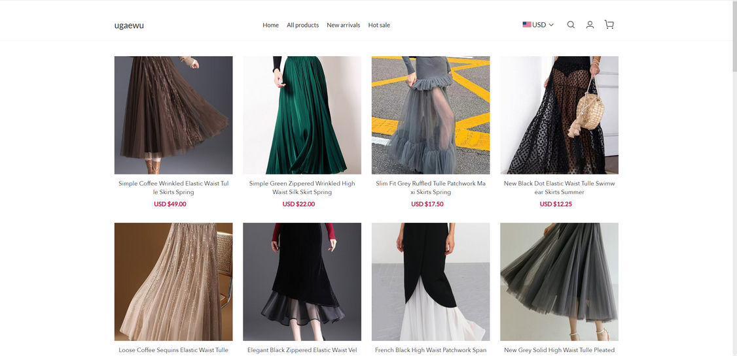Expand the USD currency dropdown
The width and height of the screenshot is (737, 356).
[539, 25]
